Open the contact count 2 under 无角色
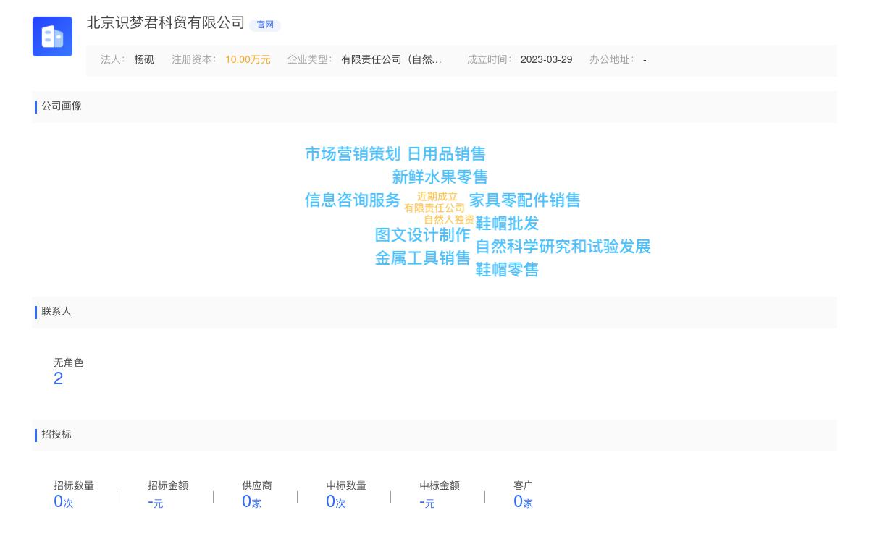This screenshot has width=869, height=544. coord(59,379)
